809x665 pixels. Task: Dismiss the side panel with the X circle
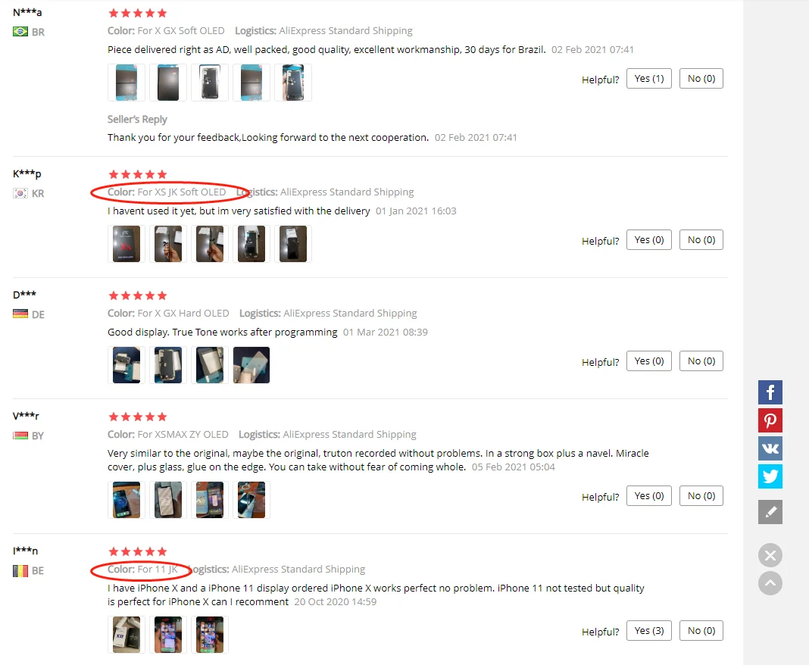point(770,555)
